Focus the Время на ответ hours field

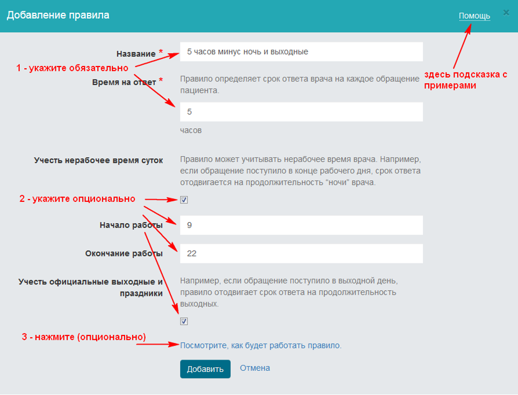pyautogui.click(x=301, y=112)
